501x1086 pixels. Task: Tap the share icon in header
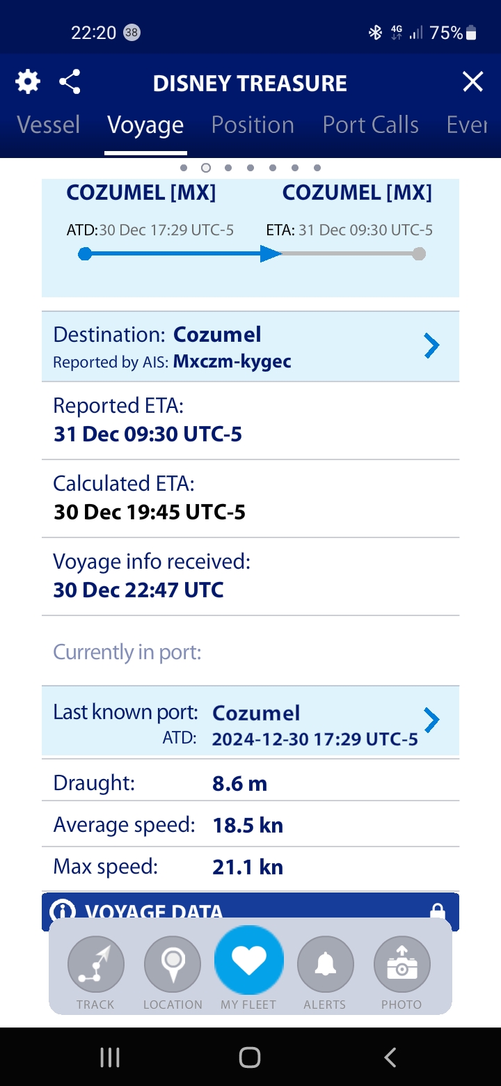point(70,82)
